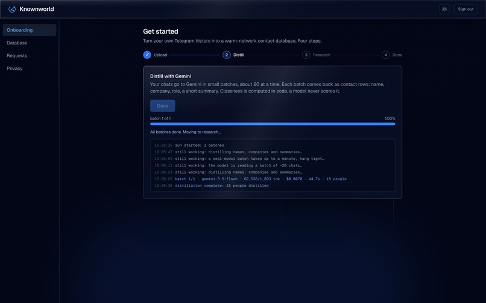This screenshot has width=486, height=303.
Task: Click the blue distillation progress bar
Action: [273, 124]
